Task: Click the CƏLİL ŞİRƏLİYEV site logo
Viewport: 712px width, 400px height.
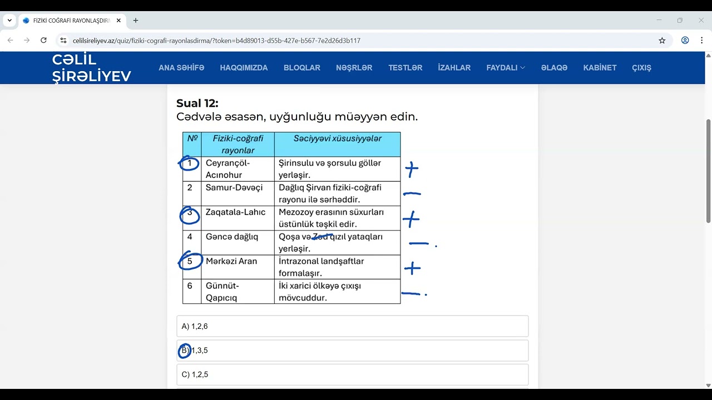Action: point(92,68)
